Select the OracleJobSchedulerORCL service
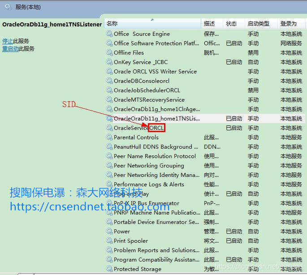This screenshot has width=307, height=275. tap(205, 90)
